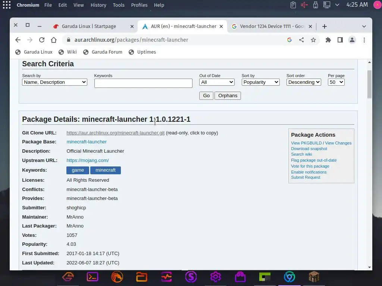Close the Garuda Linux Startpage tab
This screenshot has width=382, height=286.
132,26
